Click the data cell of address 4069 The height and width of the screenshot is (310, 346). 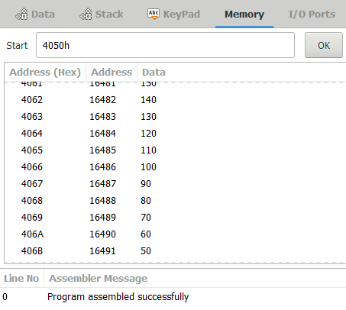(146, 218)
